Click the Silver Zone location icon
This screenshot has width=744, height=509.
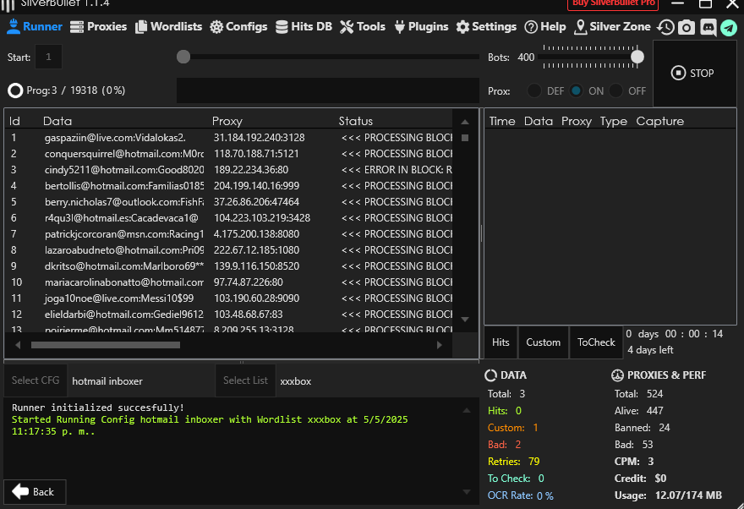pyautogui.click(x=580, y=27)
